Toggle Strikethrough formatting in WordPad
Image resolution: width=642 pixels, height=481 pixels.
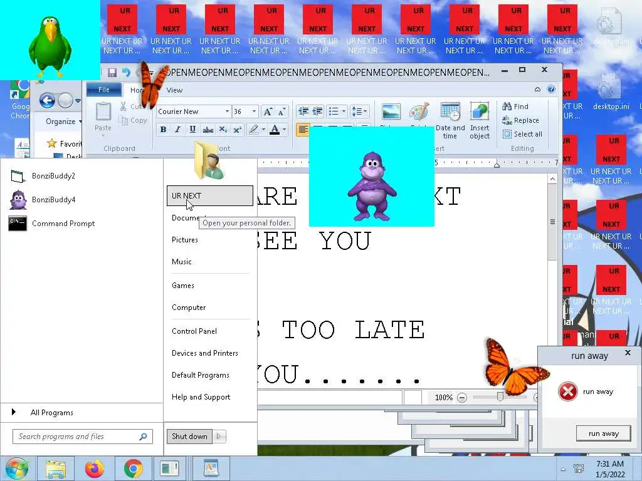tap(208, 130)
